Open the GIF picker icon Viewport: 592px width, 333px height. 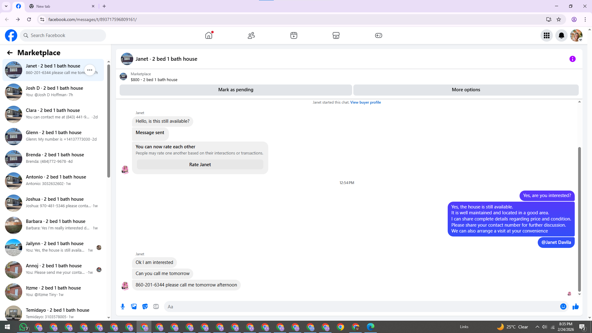pyautogui.click(x=156, y=306)
